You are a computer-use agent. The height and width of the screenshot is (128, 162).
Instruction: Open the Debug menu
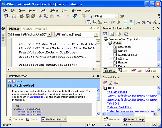click(x=54, y=10)
